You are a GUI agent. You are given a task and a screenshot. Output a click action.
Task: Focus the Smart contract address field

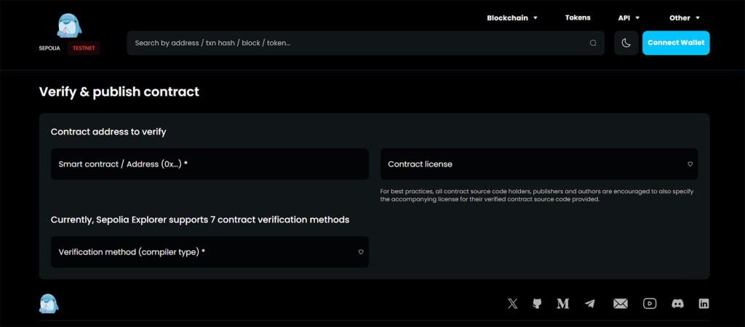tap(210, 164)
